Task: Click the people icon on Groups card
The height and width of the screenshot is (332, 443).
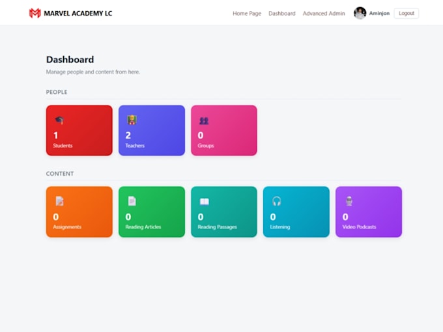Action: tap(204, 121)
